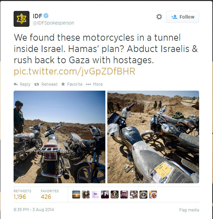Image resolution: width=213 pixels, height=219 pixels.
Task: Retweet this IDF tweet
Action: pos(46,84)
